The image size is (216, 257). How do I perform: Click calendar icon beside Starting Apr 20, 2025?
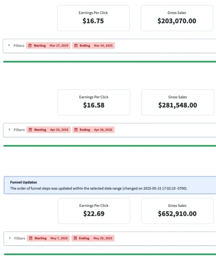pos(30,130)
